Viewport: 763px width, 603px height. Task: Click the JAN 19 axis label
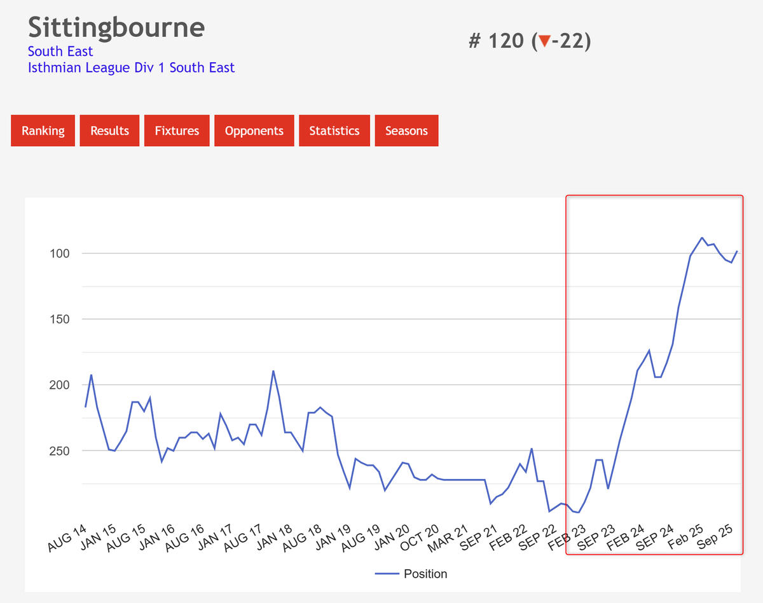click(332, 537)
